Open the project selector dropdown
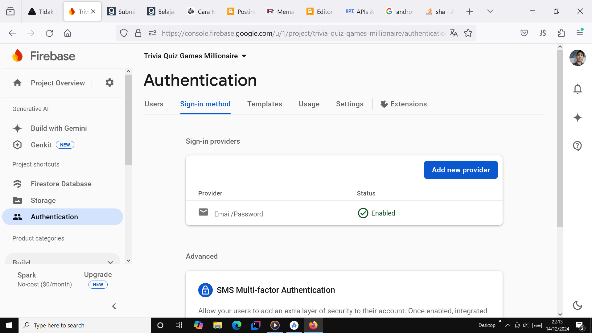Image resolution: width=592 pixels, height=333 pixels. (195, 56)
